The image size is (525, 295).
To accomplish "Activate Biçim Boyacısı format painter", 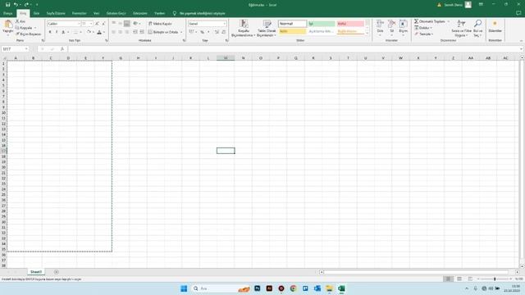I will tap(29, 34).
